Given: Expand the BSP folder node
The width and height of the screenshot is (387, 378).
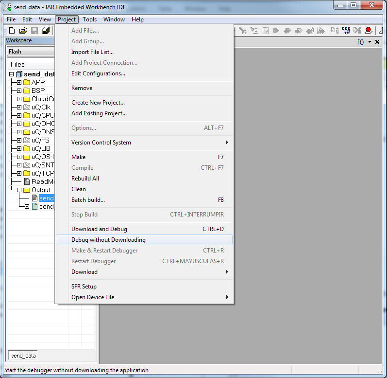Looking at the screenshot, I should tap(19, 91).
